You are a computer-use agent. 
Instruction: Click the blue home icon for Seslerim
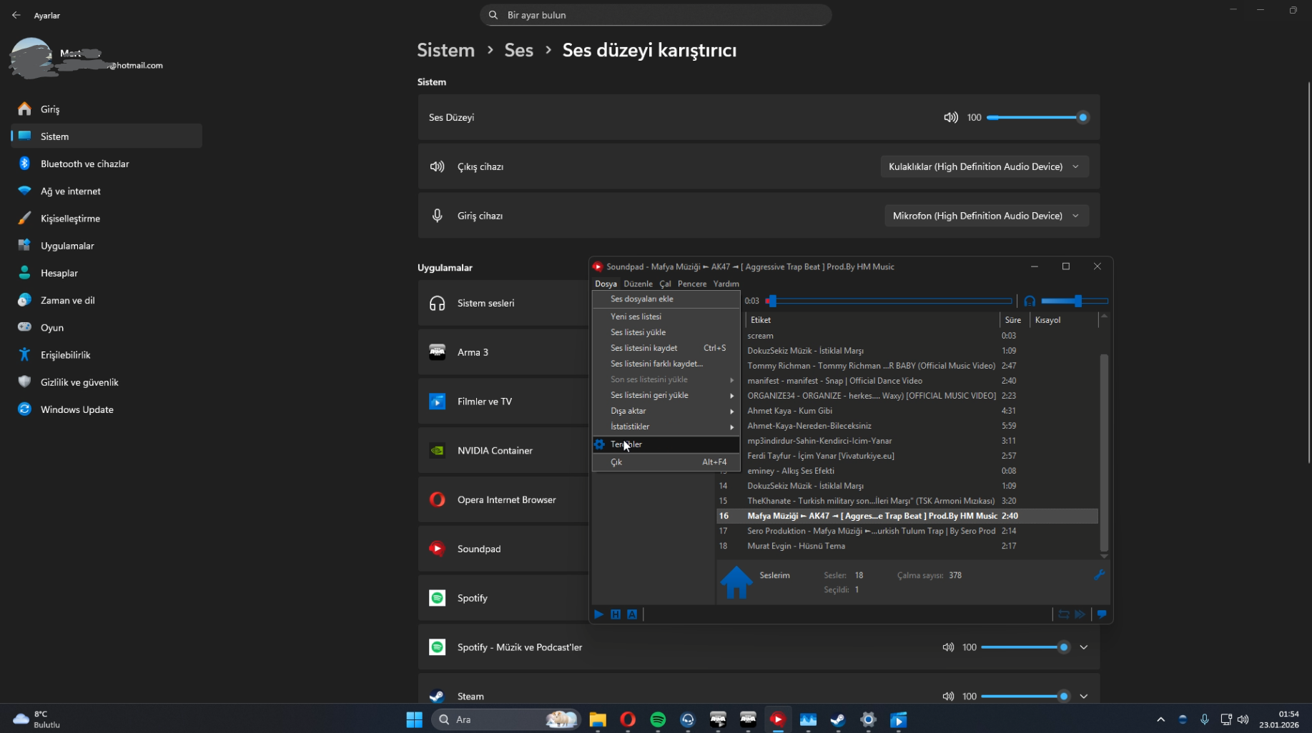point(736,582)
